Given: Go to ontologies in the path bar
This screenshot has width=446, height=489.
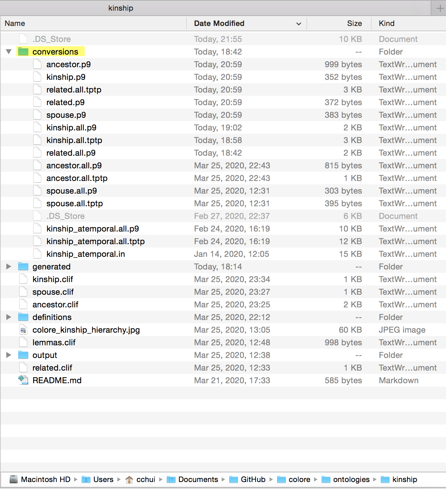Looking at the screenshot, I should (351, 479).
